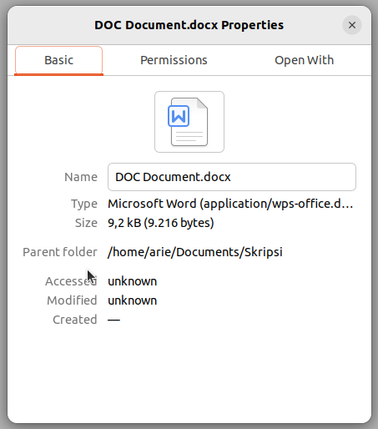Viewport: 378px width, 429px height.
Task: Switch to the Permissions tab
Action: point(174,60)
